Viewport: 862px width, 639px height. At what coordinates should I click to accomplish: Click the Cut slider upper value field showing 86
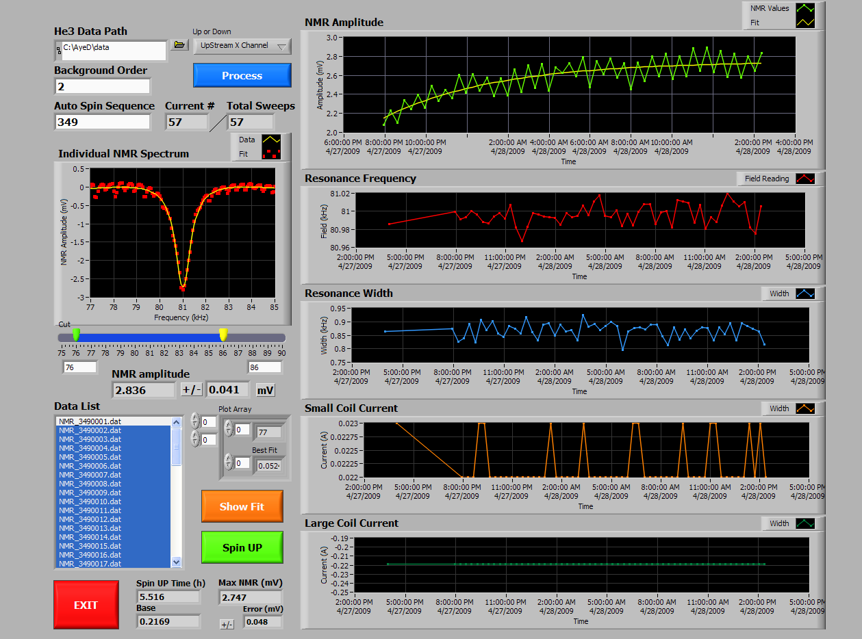click(264, 367)
